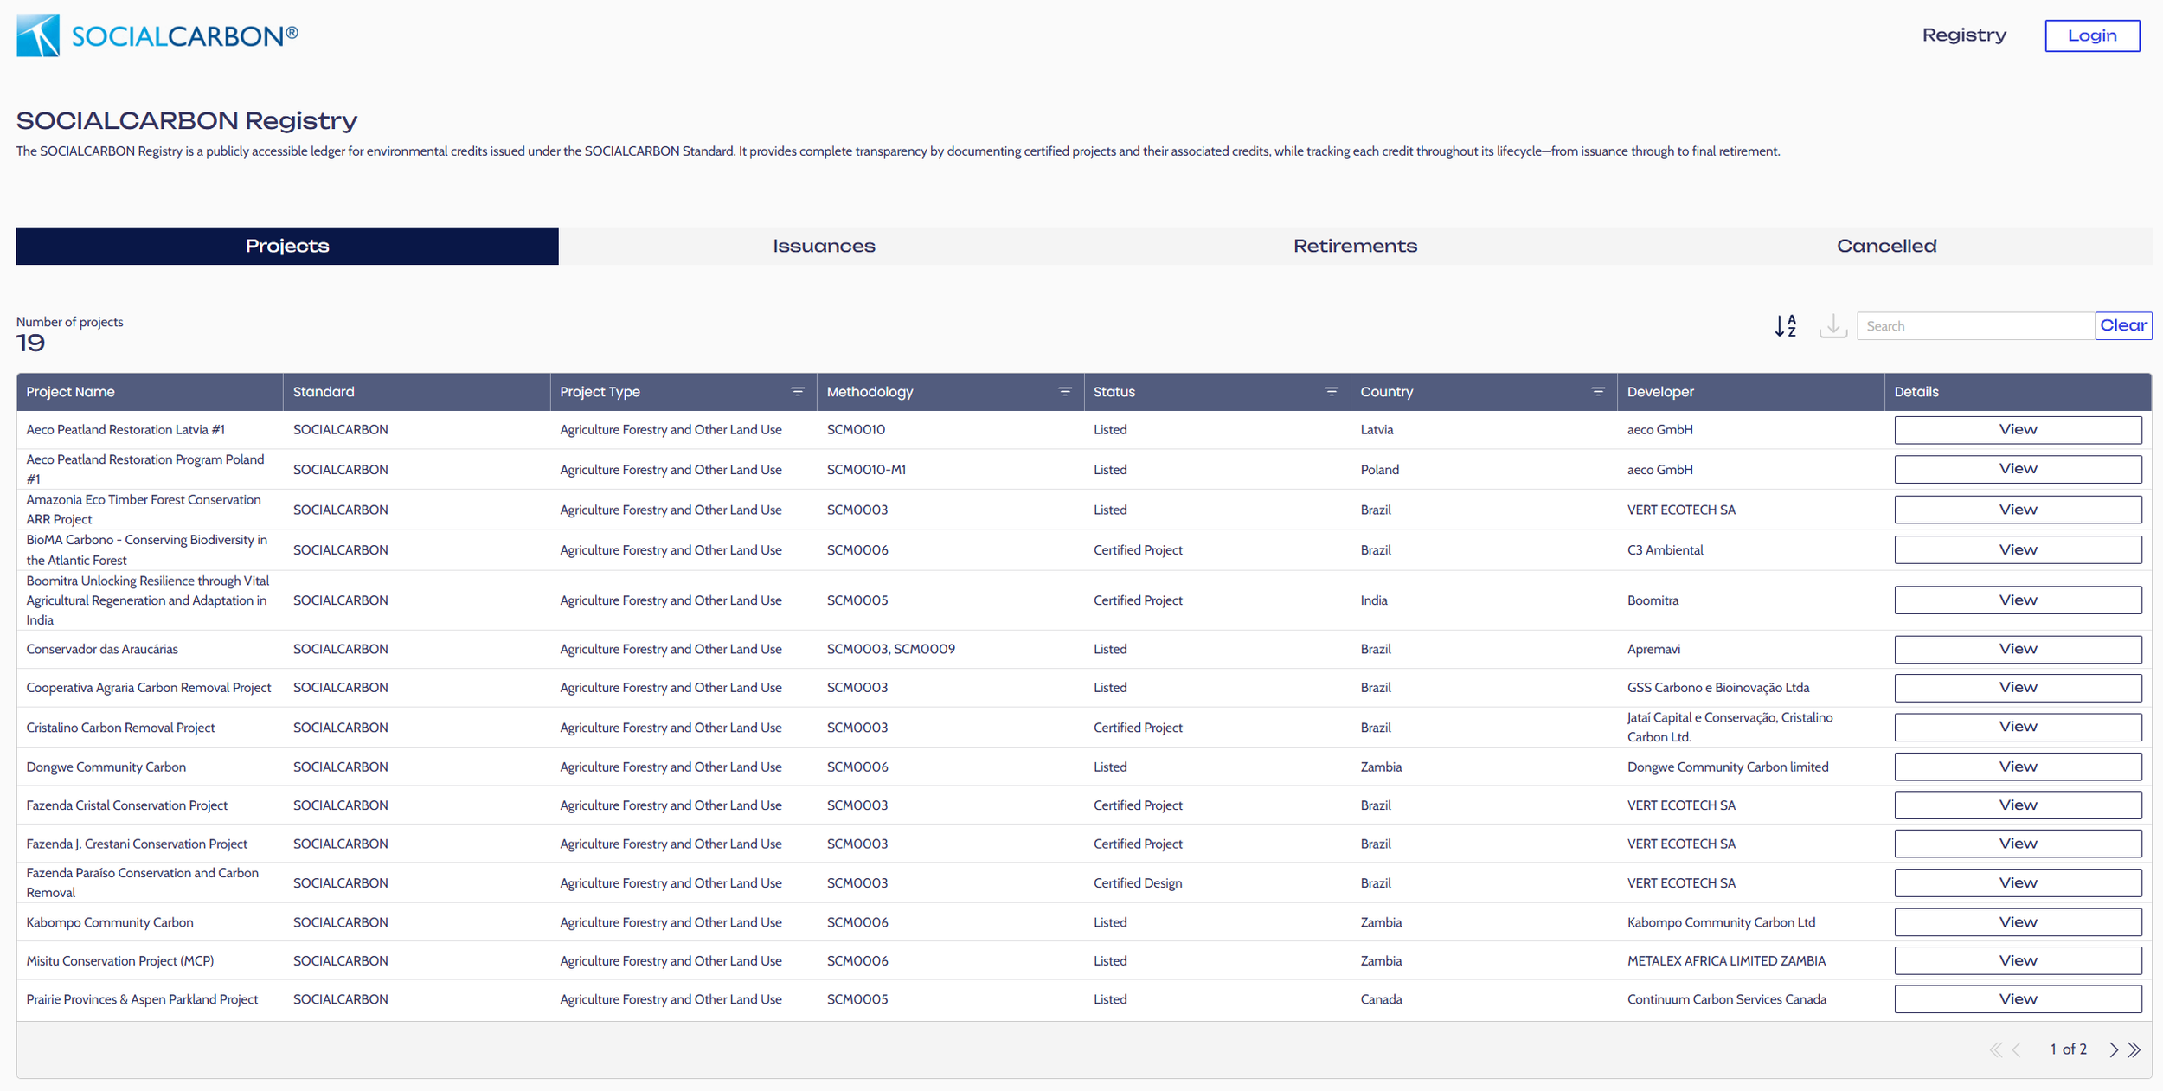2163x1091 pixels.
Task: Open Status column filter
Action: click(1332, 392)
